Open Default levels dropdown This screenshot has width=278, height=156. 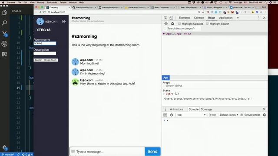229,115
